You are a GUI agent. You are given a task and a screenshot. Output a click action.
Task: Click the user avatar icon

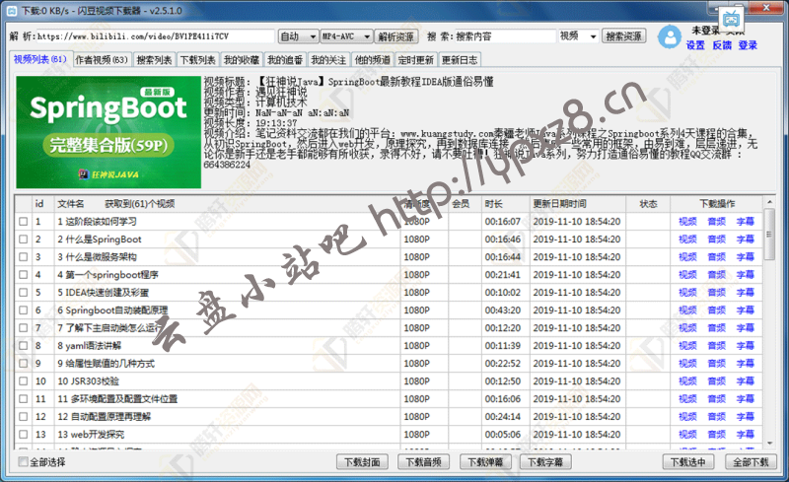coord(670,36)
